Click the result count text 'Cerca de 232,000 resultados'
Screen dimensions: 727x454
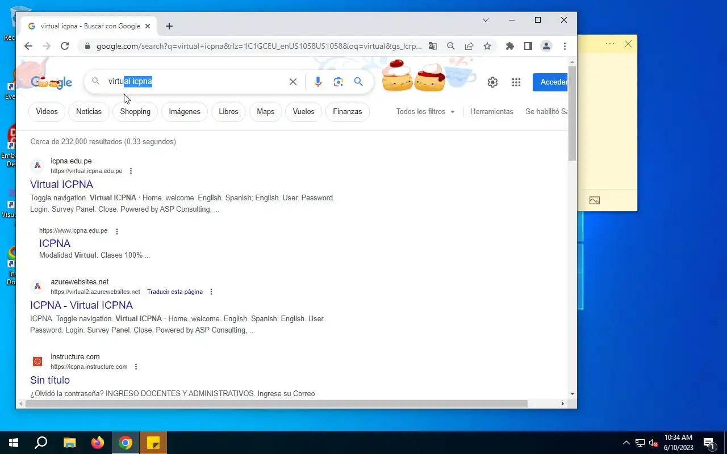(x=76, y=142)
